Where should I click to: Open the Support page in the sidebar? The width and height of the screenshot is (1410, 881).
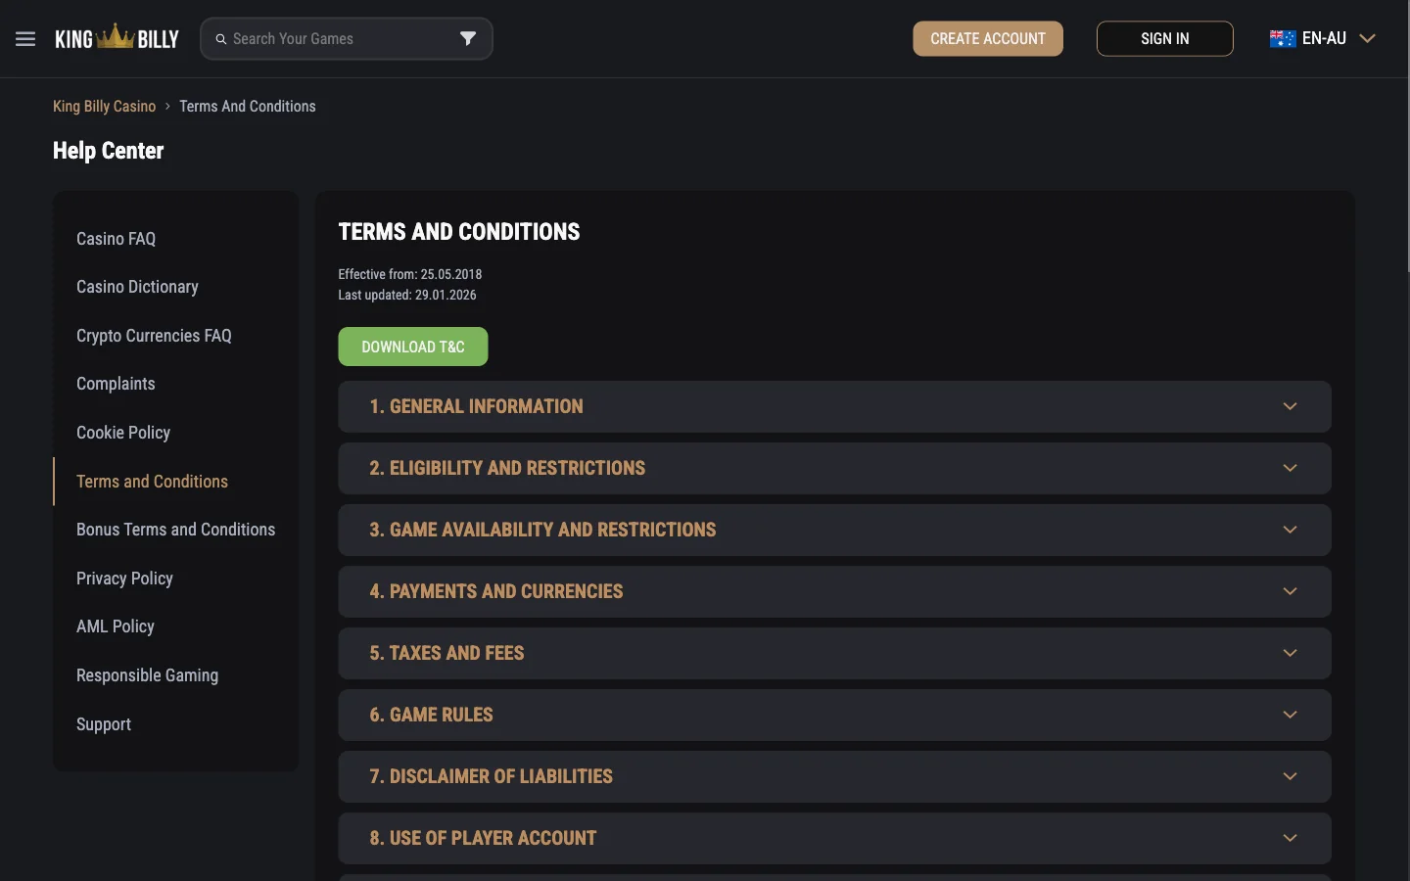click(x=104, y=724)
